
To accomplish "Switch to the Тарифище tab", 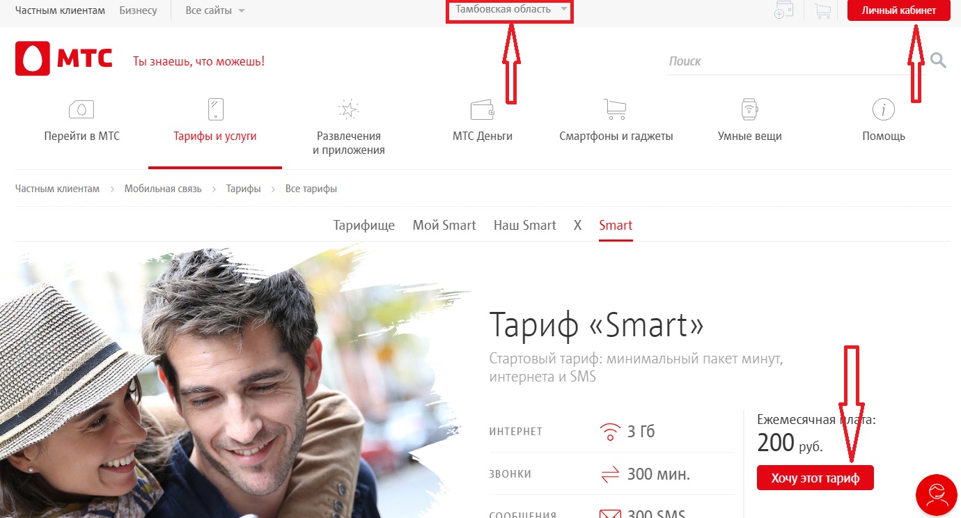I will click(364, 225).
